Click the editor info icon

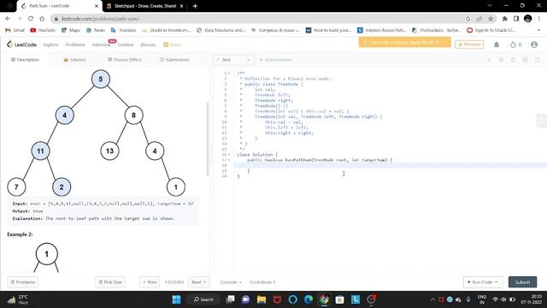coord(489,60)
